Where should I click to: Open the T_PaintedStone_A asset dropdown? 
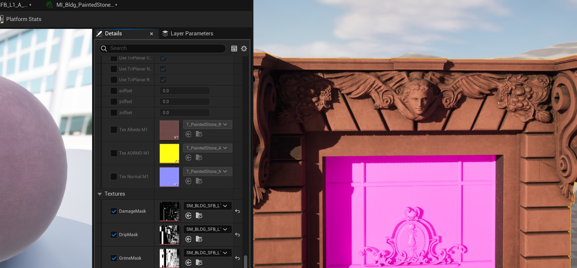click(208, 148)
